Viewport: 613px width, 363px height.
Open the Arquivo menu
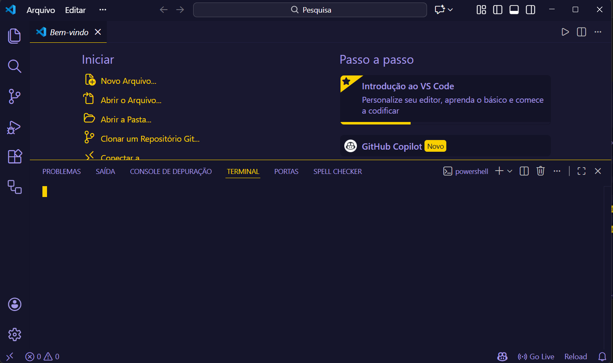click(x=41, y=10)
